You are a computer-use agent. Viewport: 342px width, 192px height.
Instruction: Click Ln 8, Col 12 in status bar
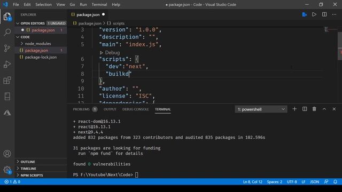253,181
